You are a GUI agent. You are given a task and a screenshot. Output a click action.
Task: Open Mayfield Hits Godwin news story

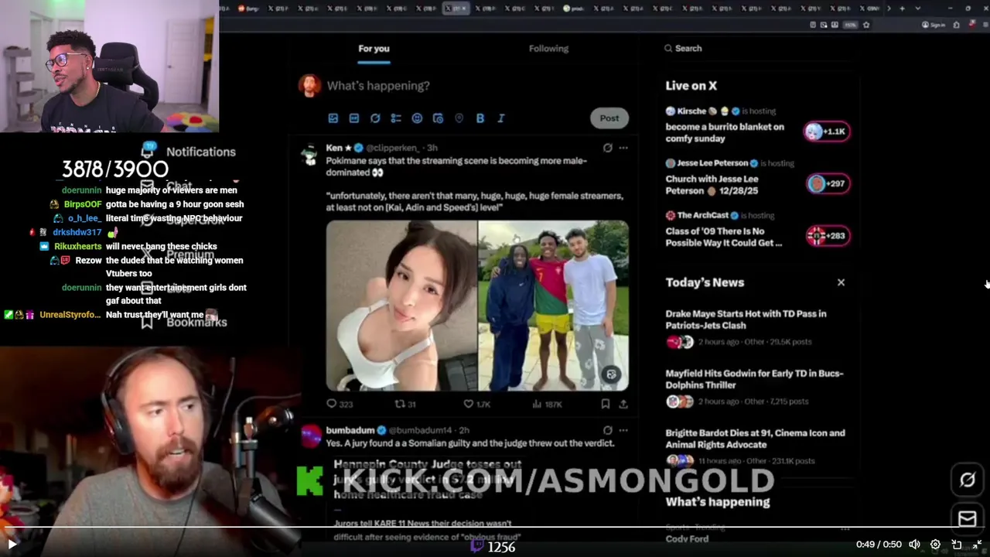point(754,379)
